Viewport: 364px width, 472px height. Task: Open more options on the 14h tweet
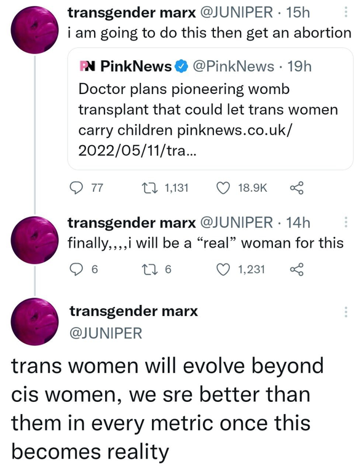(346, 222)
